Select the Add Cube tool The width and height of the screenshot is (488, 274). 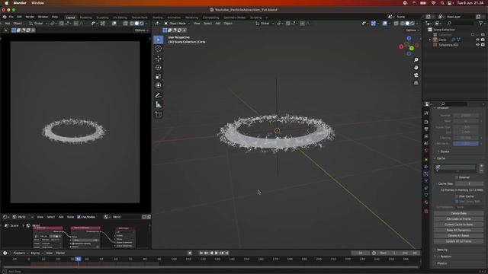[x=159, y=115]
